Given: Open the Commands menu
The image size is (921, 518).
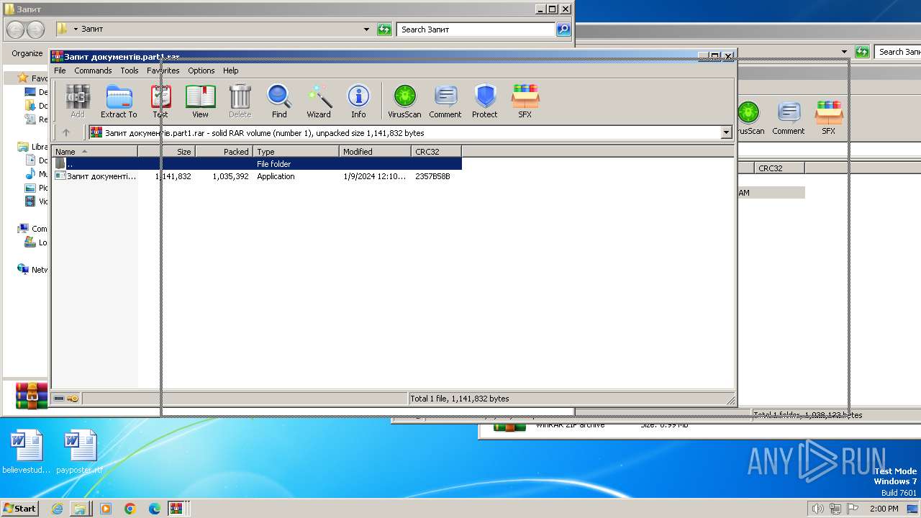Looking at the screenshot, I should (x=93, y=71).
